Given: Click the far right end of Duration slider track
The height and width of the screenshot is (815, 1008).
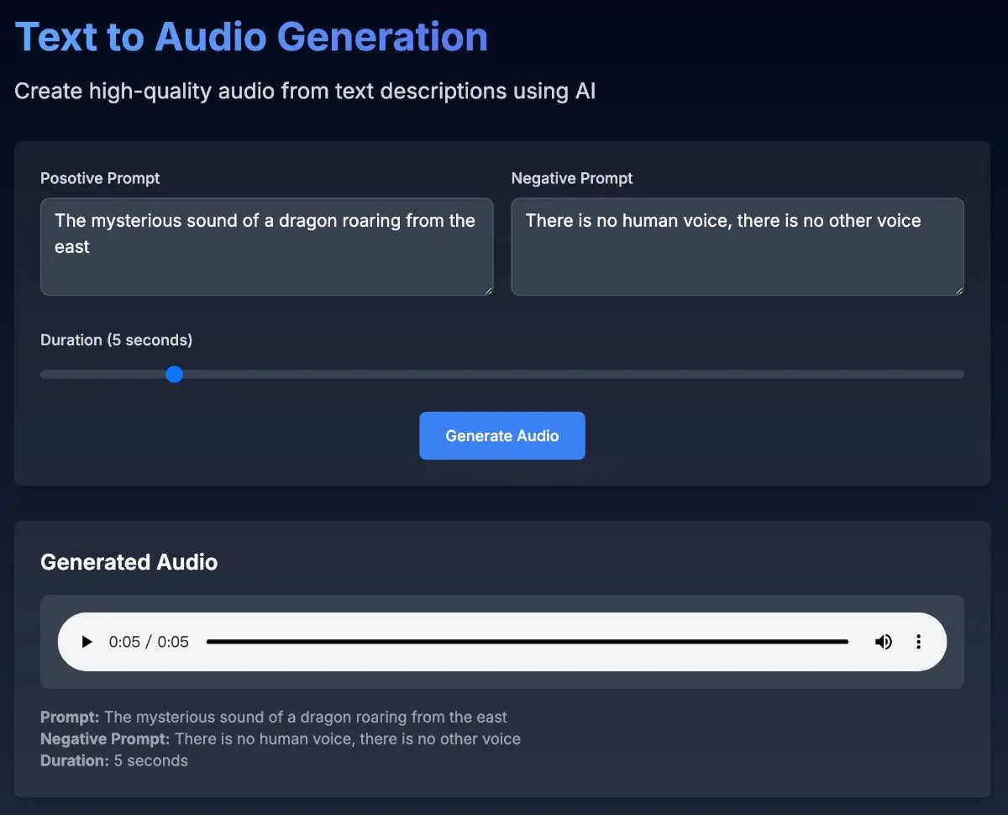Looking at the screenshot, I should 960,374.
